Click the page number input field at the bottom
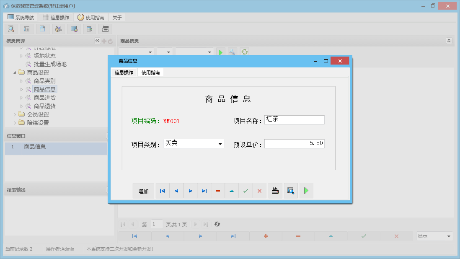 (x=157, y=224)
